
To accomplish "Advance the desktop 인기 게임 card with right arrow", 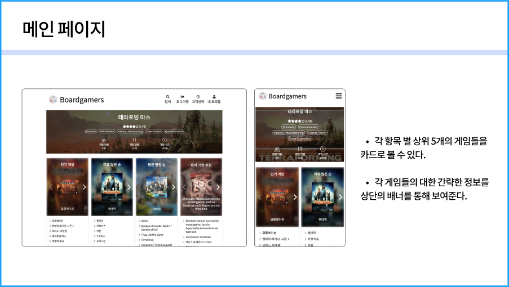I will (85, 187).
